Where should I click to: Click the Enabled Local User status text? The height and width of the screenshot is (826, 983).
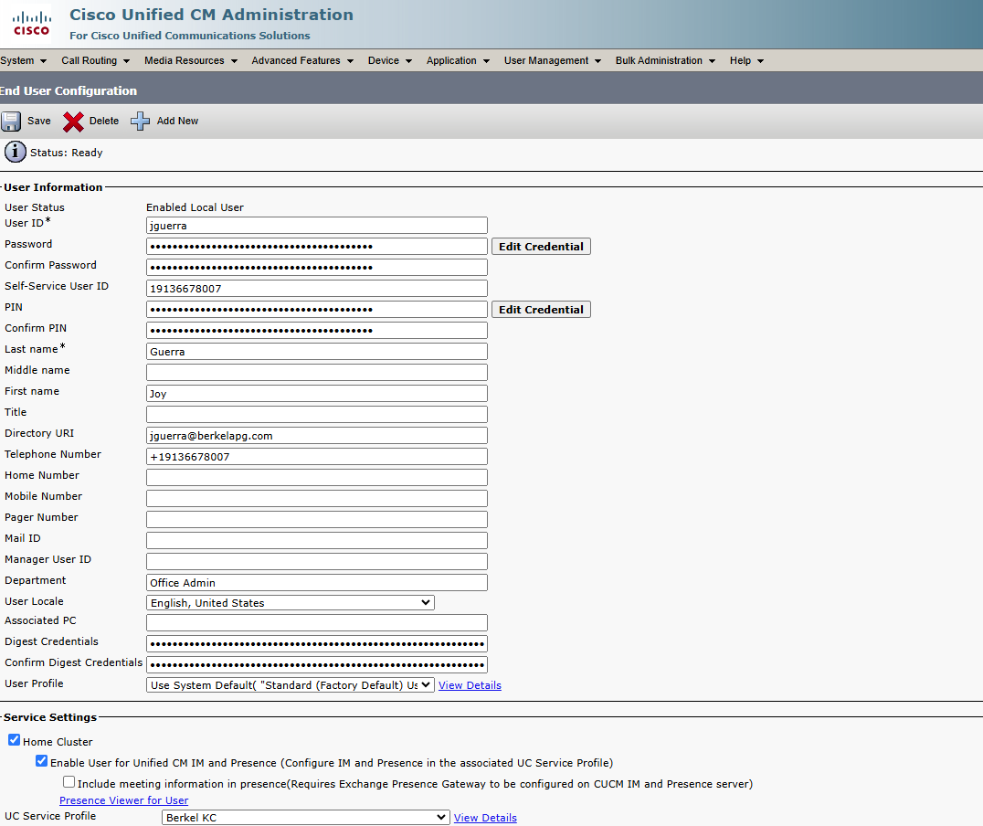point(195,207)
